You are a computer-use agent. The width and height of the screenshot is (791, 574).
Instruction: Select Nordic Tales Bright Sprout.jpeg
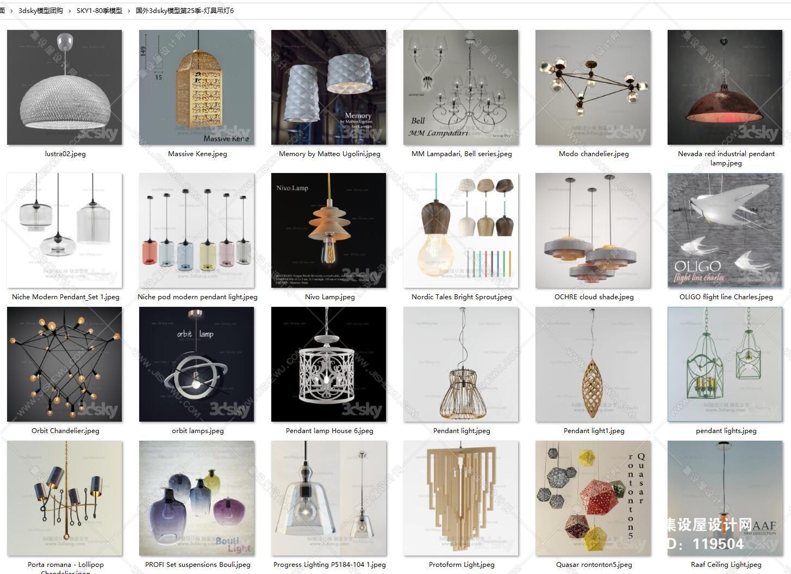tap(461, 230)
